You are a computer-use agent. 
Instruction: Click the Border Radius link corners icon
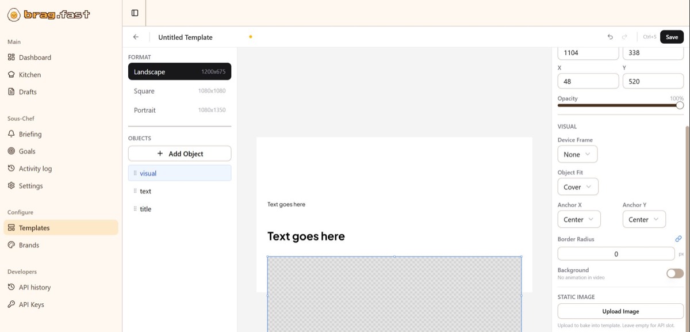coord(678,239)
